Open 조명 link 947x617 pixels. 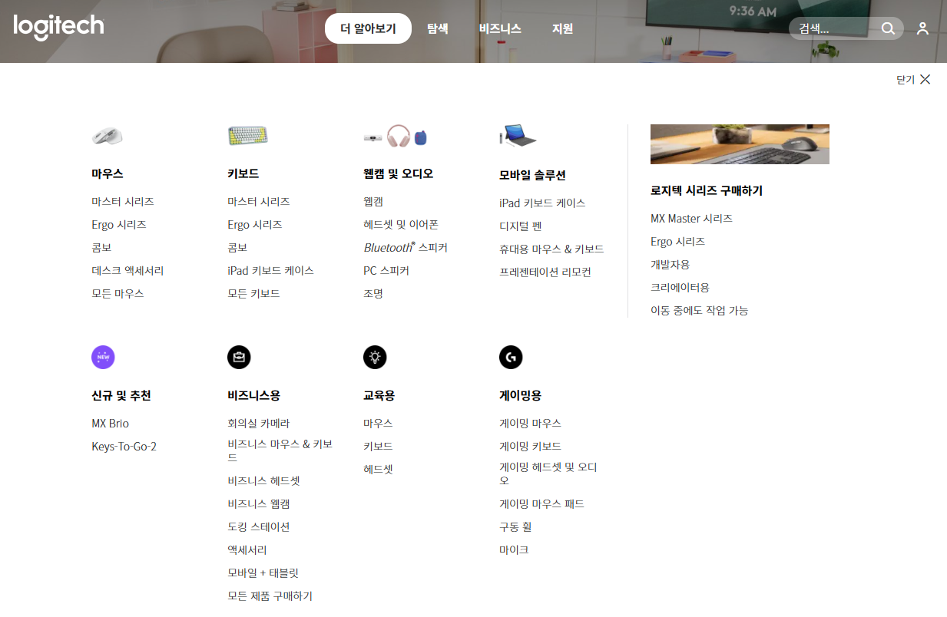373,293
